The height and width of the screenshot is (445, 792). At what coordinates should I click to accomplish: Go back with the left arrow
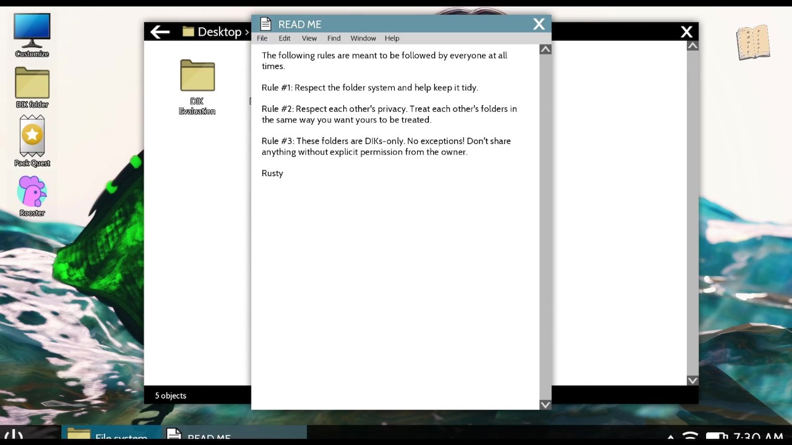[x=160, y=32]
